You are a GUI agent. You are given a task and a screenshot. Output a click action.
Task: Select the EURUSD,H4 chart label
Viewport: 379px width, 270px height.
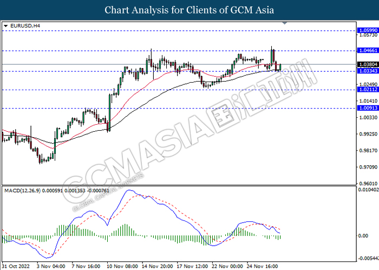point(25,26)
